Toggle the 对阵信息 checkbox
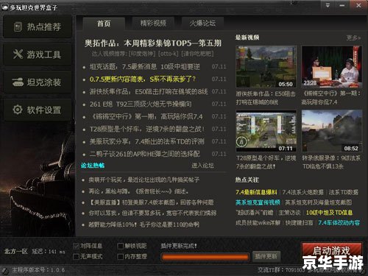This screenshot has width=368, height=276. 77,246
